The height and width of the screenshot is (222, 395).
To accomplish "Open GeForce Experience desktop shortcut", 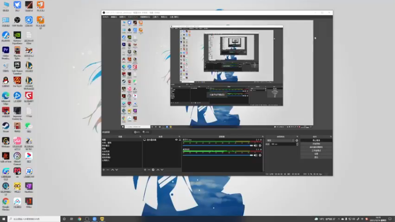I will pyautogui.click(x=17, y=38).
